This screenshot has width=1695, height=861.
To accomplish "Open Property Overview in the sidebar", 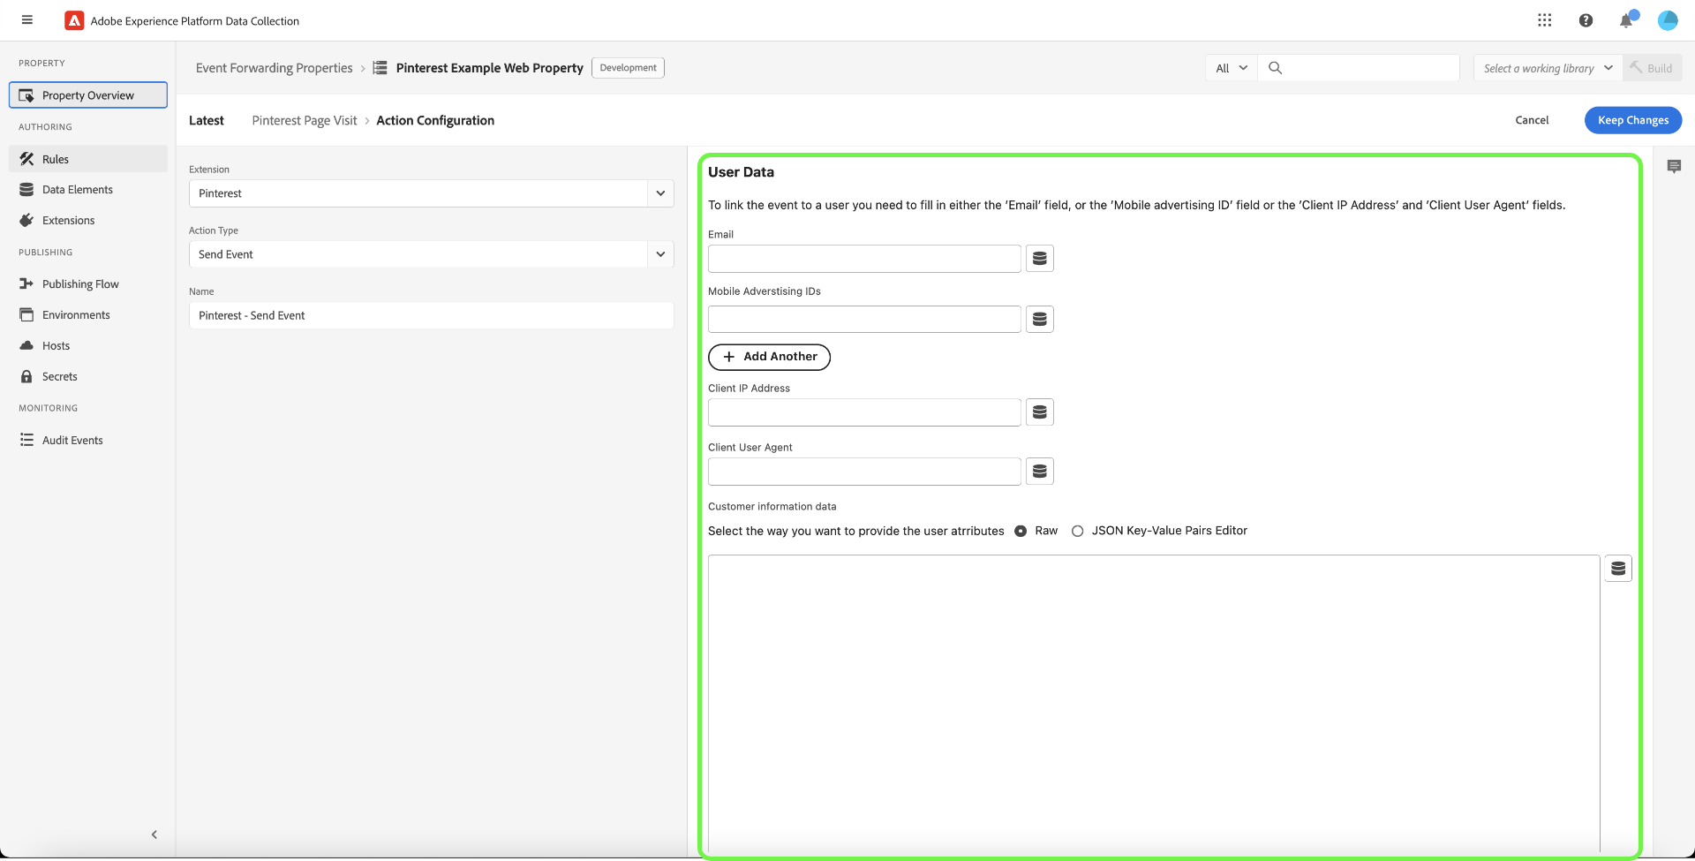I will tap(88, 95).
